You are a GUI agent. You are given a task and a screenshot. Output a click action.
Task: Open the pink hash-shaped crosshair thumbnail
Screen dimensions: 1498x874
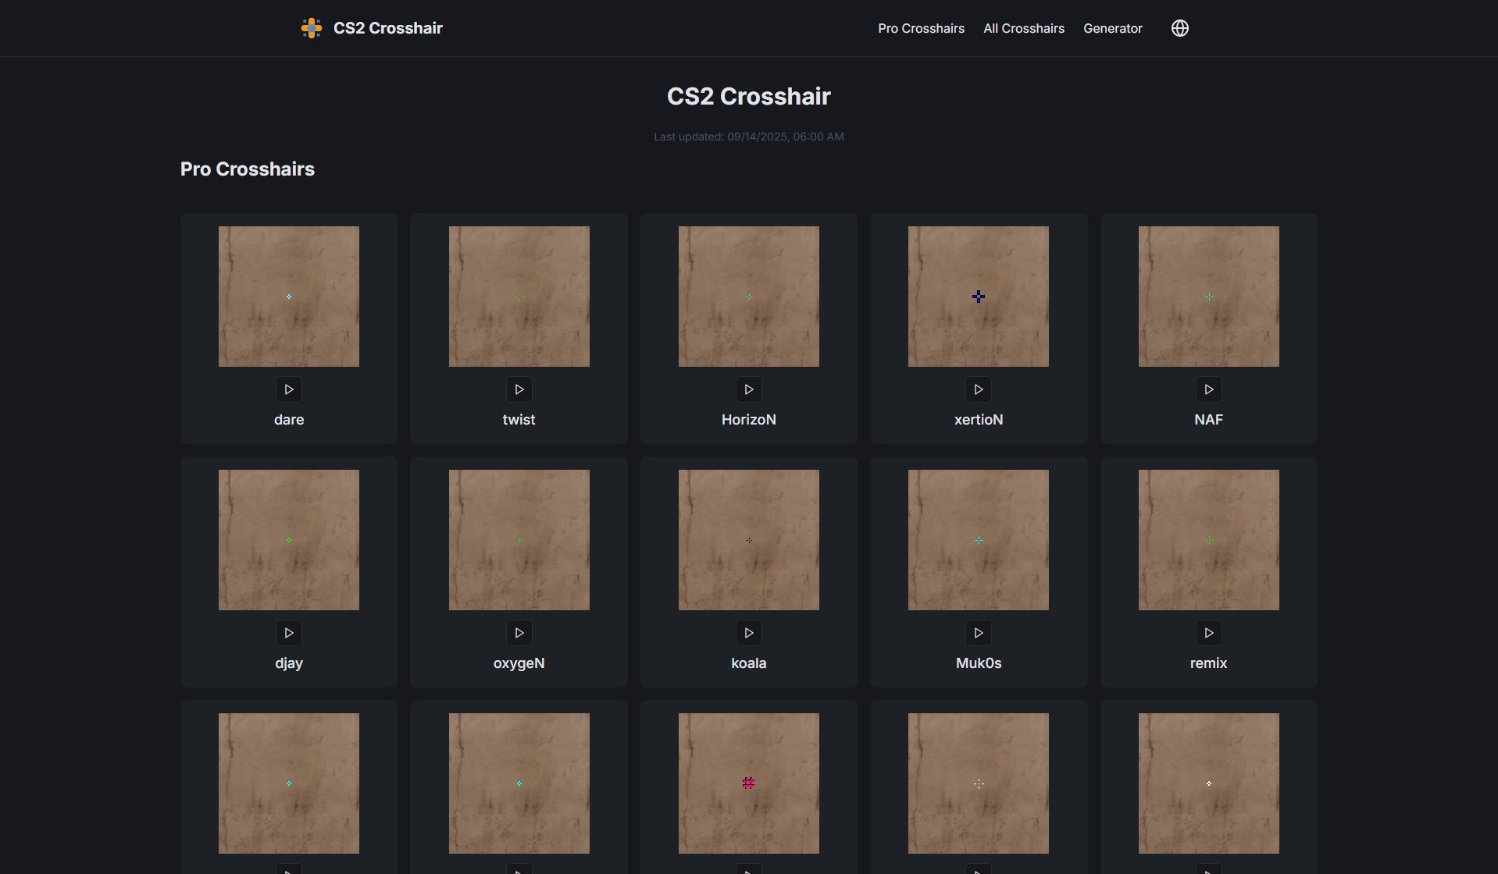(x=749, y=783)
